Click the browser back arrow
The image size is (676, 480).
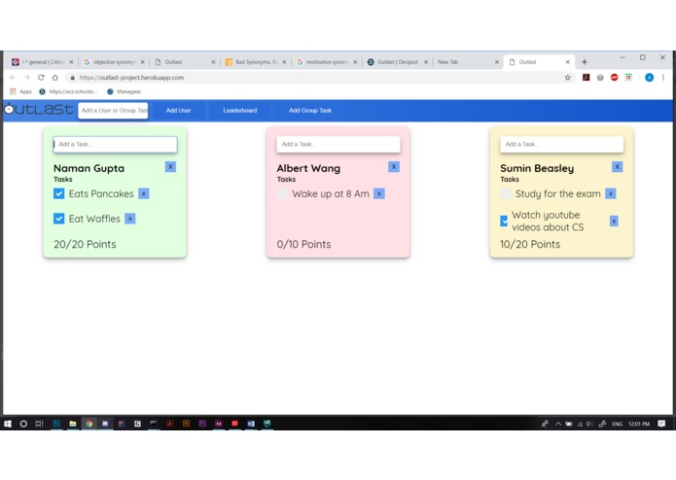click(13, 78)
